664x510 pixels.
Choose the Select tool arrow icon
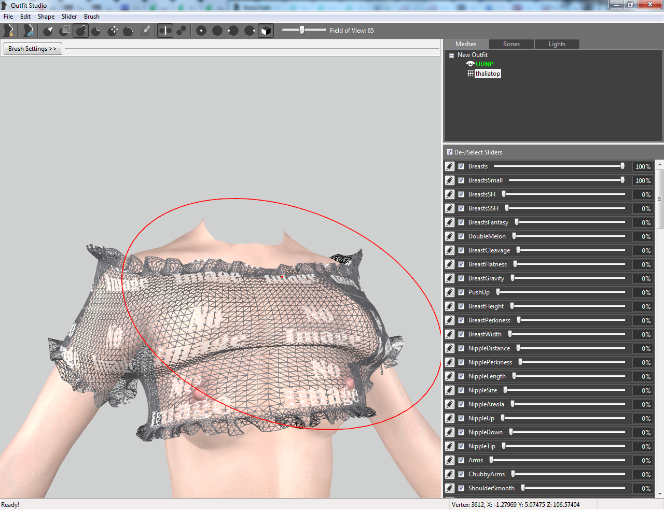[48, 31]
